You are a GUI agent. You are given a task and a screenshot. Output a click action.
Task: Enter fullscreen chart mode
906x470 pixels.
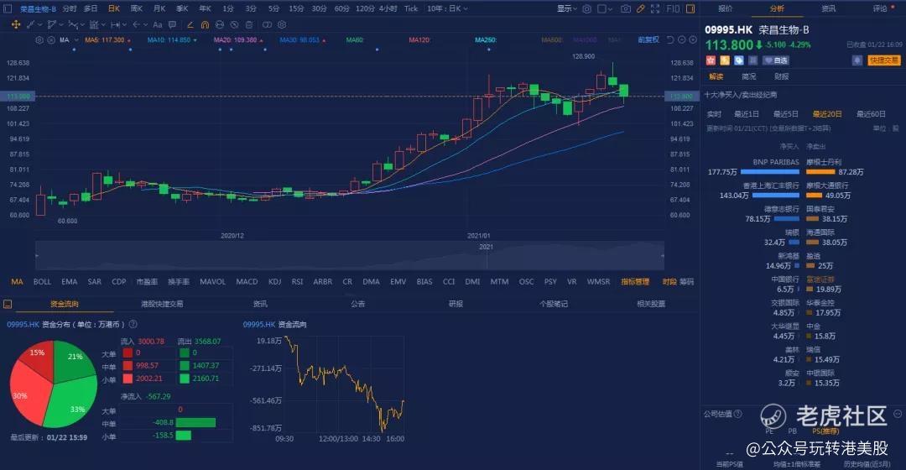tap(655, 8)
